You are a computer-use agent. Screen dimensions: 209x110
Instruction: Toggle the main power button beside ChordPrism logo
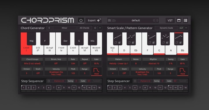81,21
